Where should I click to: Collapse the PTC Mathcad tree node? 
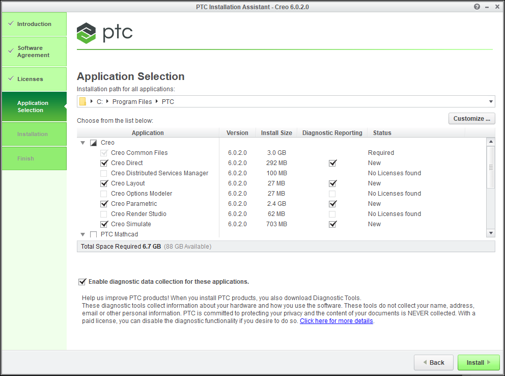[82, 234]
